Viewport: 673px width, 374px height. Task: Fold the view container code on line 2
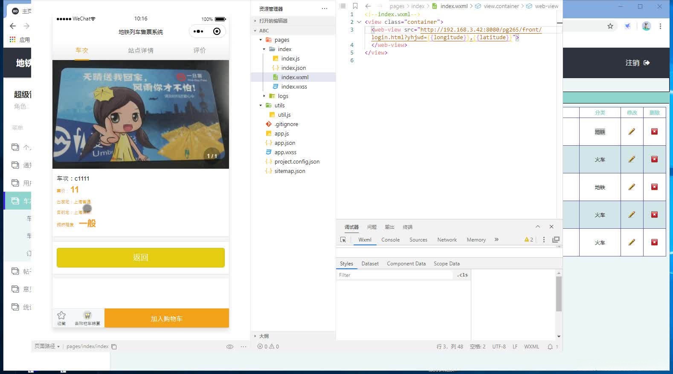click(x=359, y=22)
